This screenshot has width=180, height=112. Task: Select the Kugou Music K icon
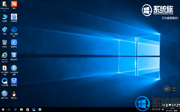pyautogui.click(x=14, y=43)
